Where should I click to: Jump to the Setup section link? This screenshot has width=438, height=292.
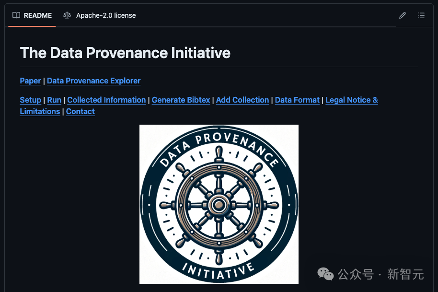pos(31,100)
